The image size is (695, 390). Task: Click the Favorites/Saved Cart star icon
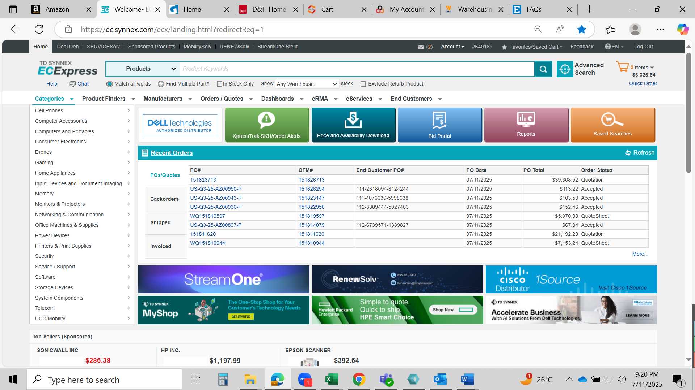(x=504, y=47)
